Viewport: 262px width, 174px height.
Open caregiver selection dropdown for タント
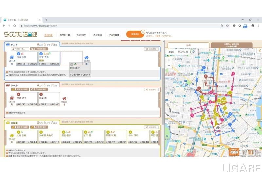(x=39, y=49)
